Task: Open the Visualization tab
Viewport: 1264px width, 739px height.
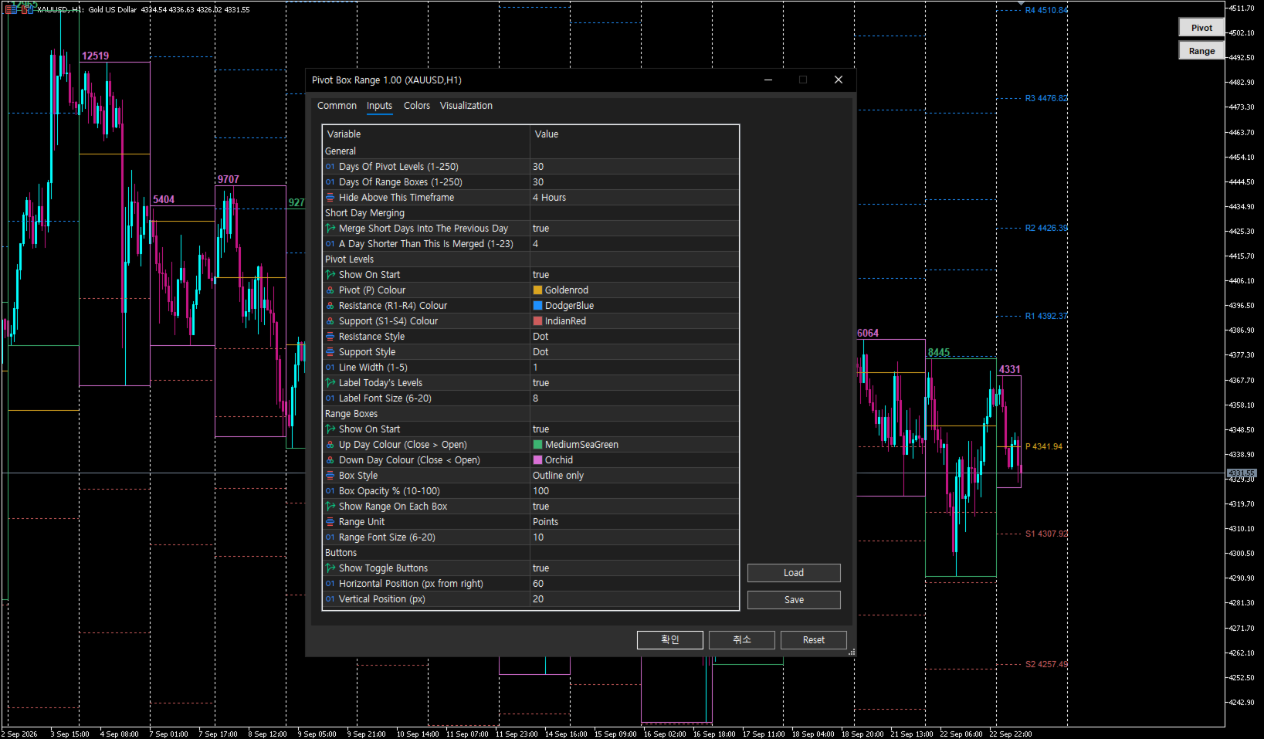Action: [x=466, y=106]
